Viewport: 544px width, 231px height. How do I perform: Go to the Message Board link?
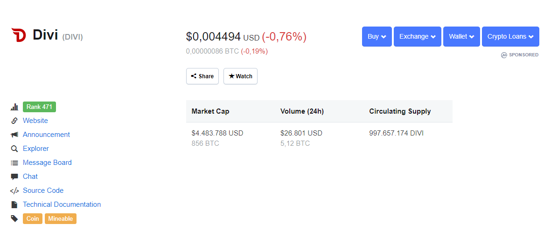[x=47, y=163]
